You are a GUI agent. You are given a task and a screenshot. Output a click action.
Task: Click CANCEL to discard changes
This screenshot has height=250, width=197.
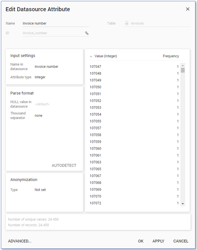(181, 241)
